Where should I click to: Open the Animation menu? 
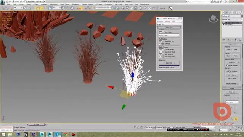pyautogui.click(x=54, y=5)
